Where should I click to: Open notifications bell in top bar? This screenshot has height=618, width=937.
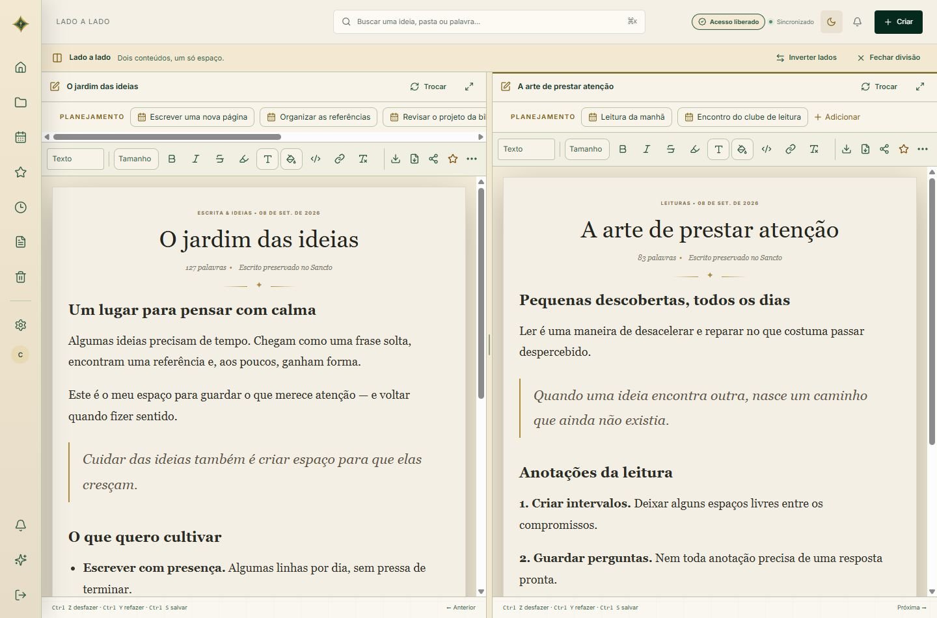tap(858, 21)
